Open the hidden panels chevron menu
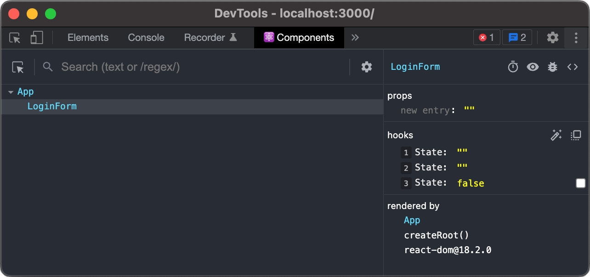The height and width of the screenshot is (277, 590). point(355,38)
